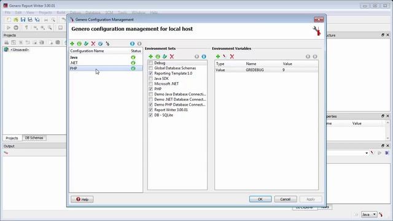The height and width of the screenshot is (221, 393).
Task: Expand DB Explorer combo box arrow
Action: pyautogui.click(x=367, y=153)
